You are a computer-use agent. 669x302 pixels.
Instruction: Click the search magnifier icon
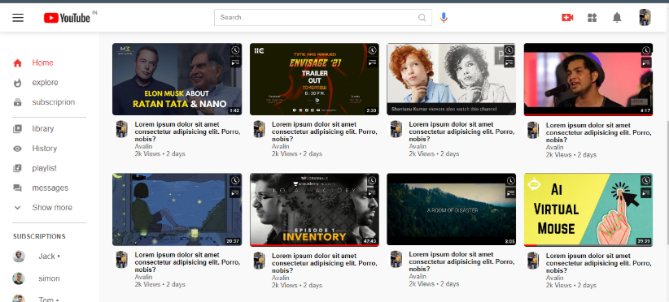(x=422, y=17)
